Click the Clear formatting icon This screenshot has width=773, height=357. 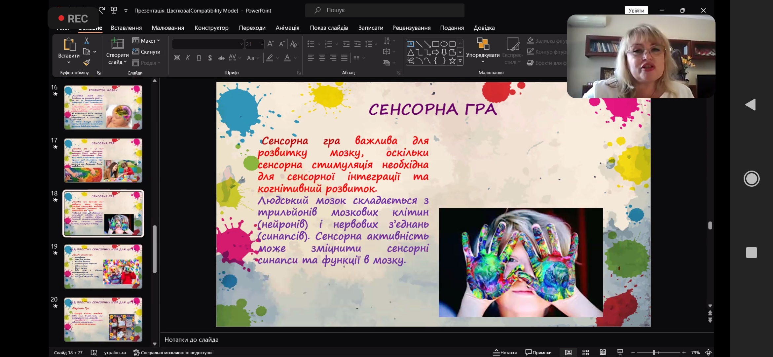click(294, 44)
